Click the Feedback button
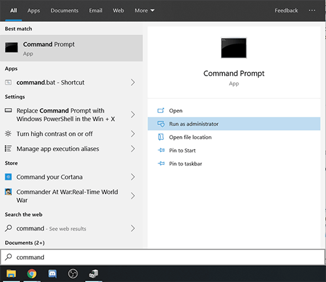Image resolution: width=326 pixels, height=282 pixels. coord(286,10)
